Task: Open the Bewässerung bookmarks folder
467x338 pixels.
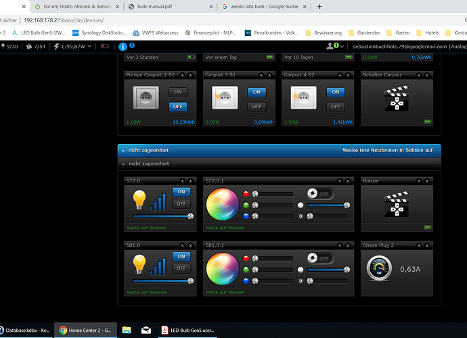Action: (x=324, y=32)
